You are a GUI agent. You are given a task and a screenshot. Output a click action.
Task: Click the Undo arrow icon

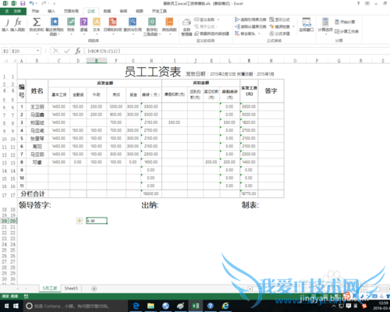[32, 3]
